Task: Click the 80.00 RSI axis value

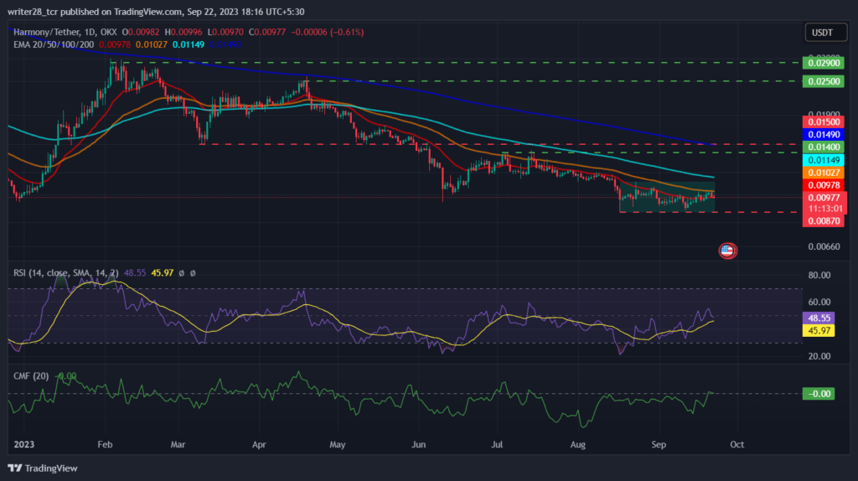Action: coord(819,275)
